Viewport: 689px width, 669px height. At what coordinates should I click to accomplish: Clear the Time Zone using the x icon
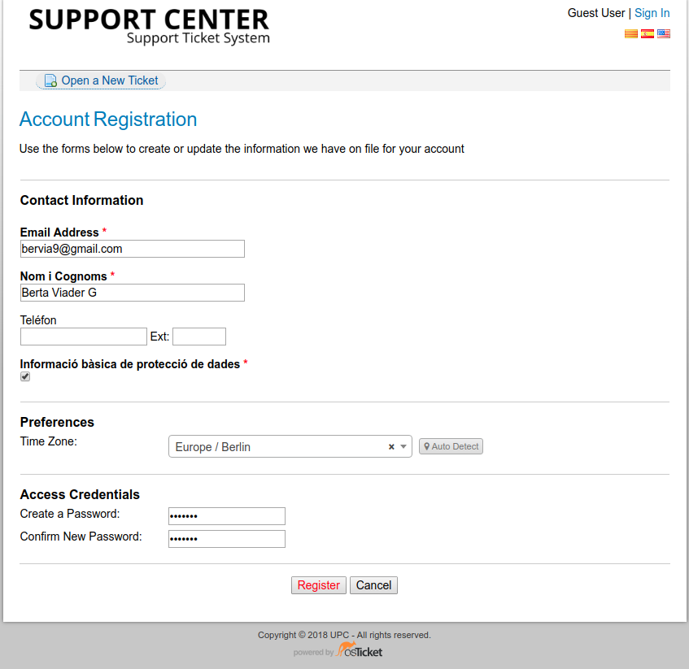390,445
